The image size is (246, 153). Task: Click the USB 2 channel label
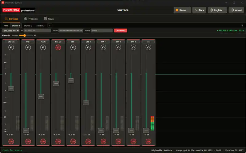click(88, 42)
